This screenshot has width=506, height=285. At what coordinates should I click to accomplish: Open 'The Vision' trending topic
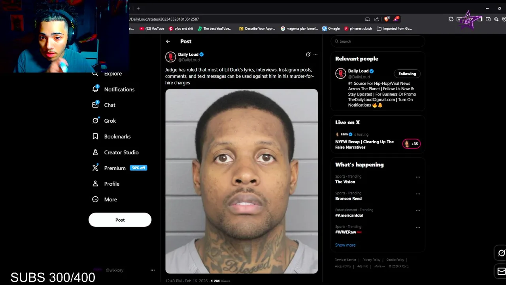pos(345,182)
